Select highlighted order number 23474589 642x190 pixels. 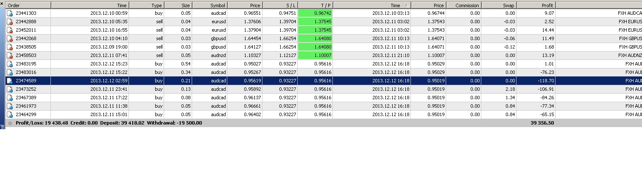coord(26,81)
